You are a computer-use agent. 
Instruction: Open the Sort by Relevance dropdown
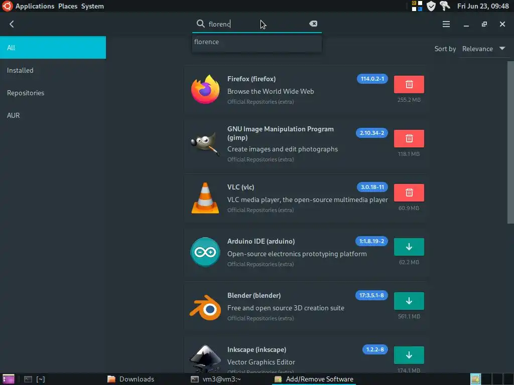[483, 49]
